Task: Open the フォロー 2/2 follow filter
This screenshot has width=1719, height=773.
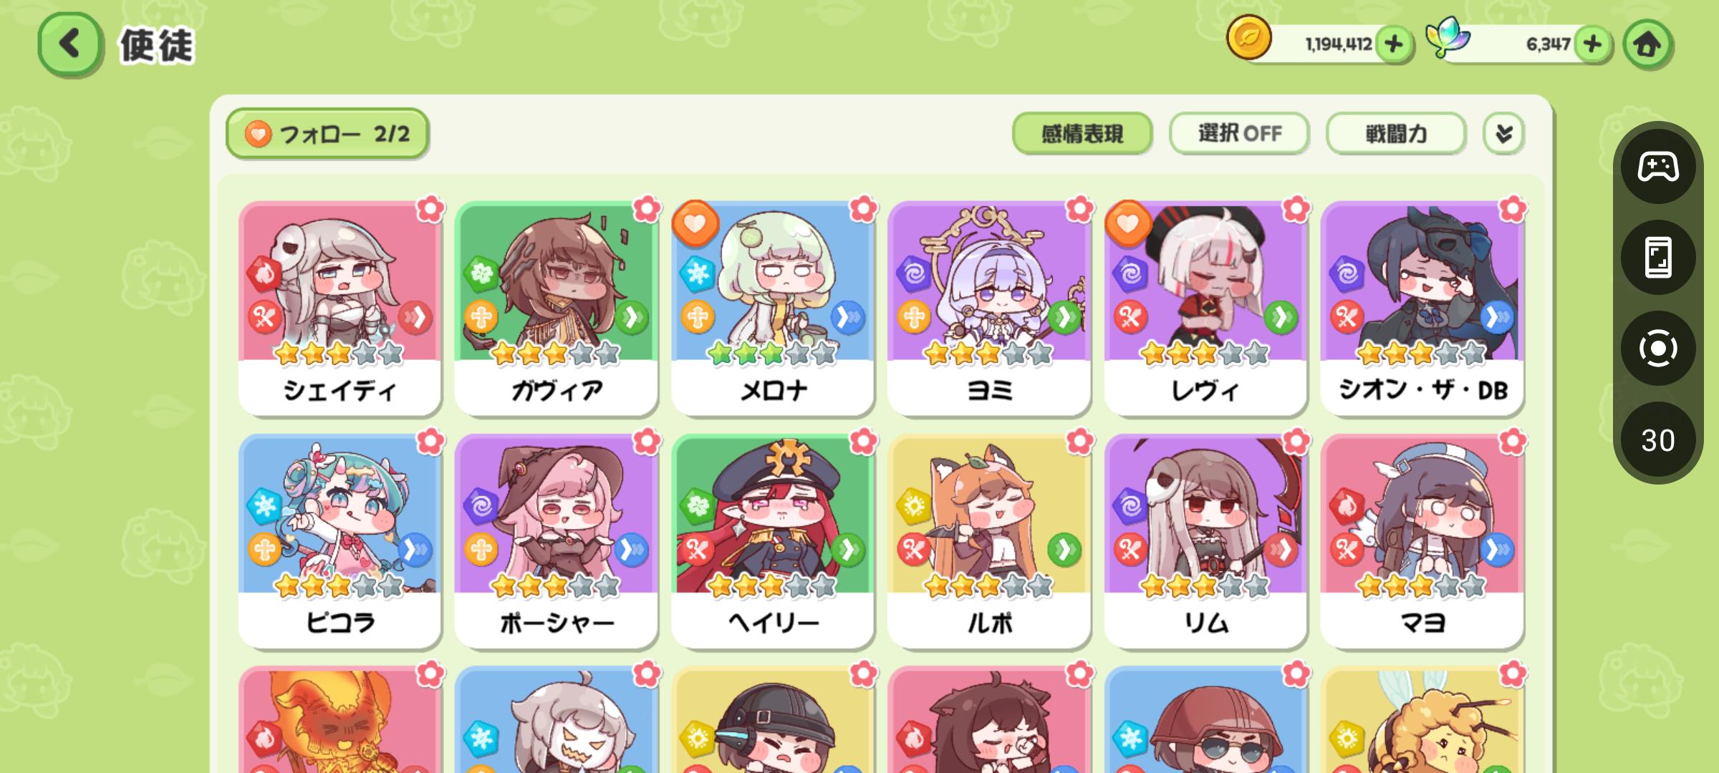Action: click(327, 134)
